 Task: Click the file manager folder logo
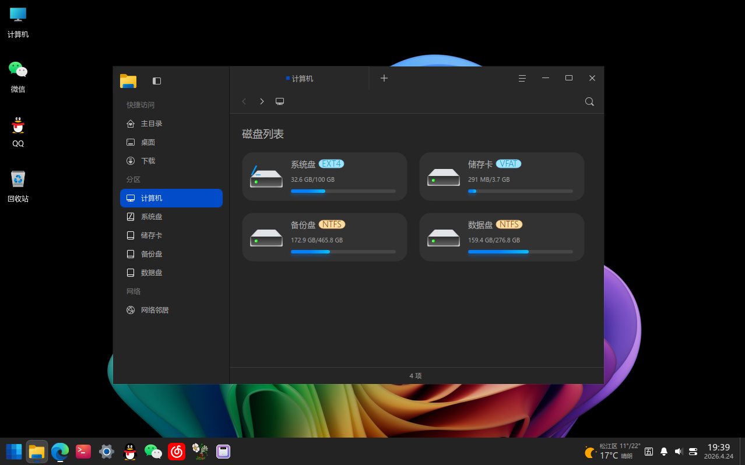pos(128,81)
